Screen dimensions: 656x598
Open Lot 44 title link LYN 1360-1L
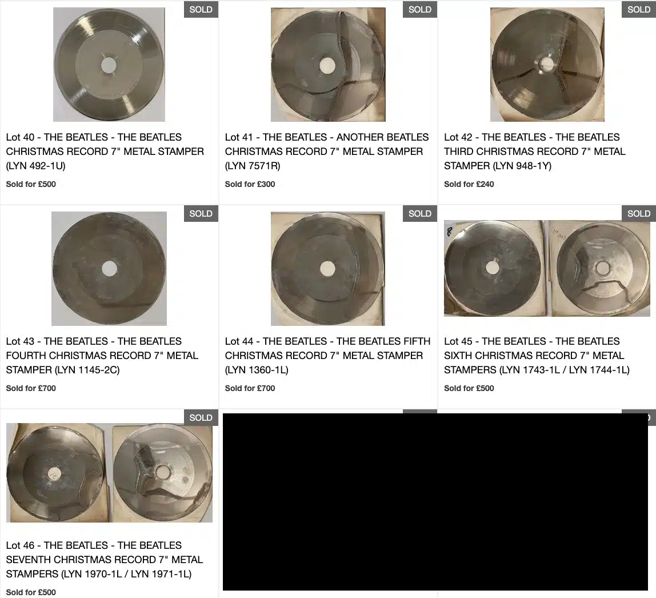tap(327, 356)
